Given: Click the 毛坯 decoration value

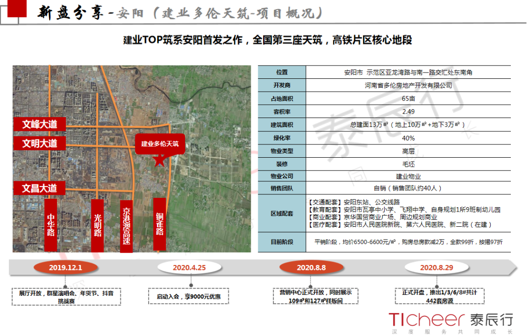Looking at the screenshot, I should pyautogui.click(x=408, y=164).
